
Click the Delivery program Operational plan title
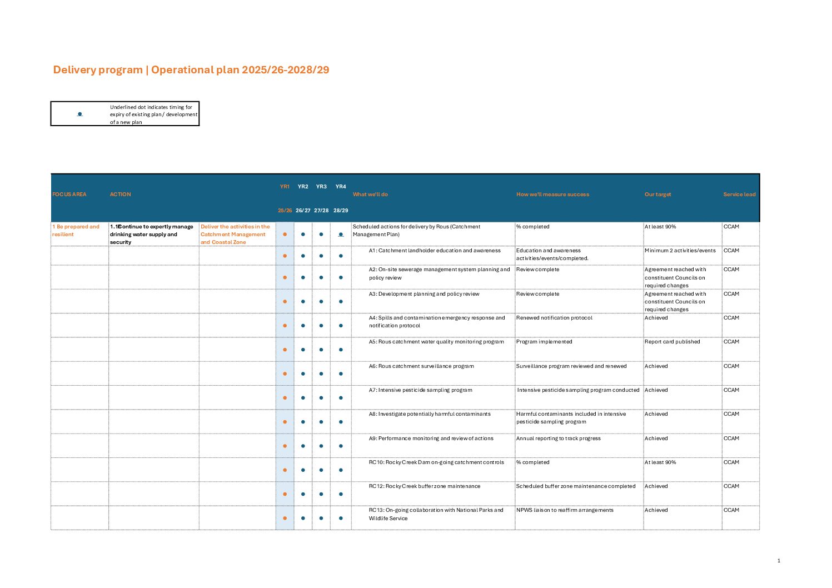tap(191, 69)
